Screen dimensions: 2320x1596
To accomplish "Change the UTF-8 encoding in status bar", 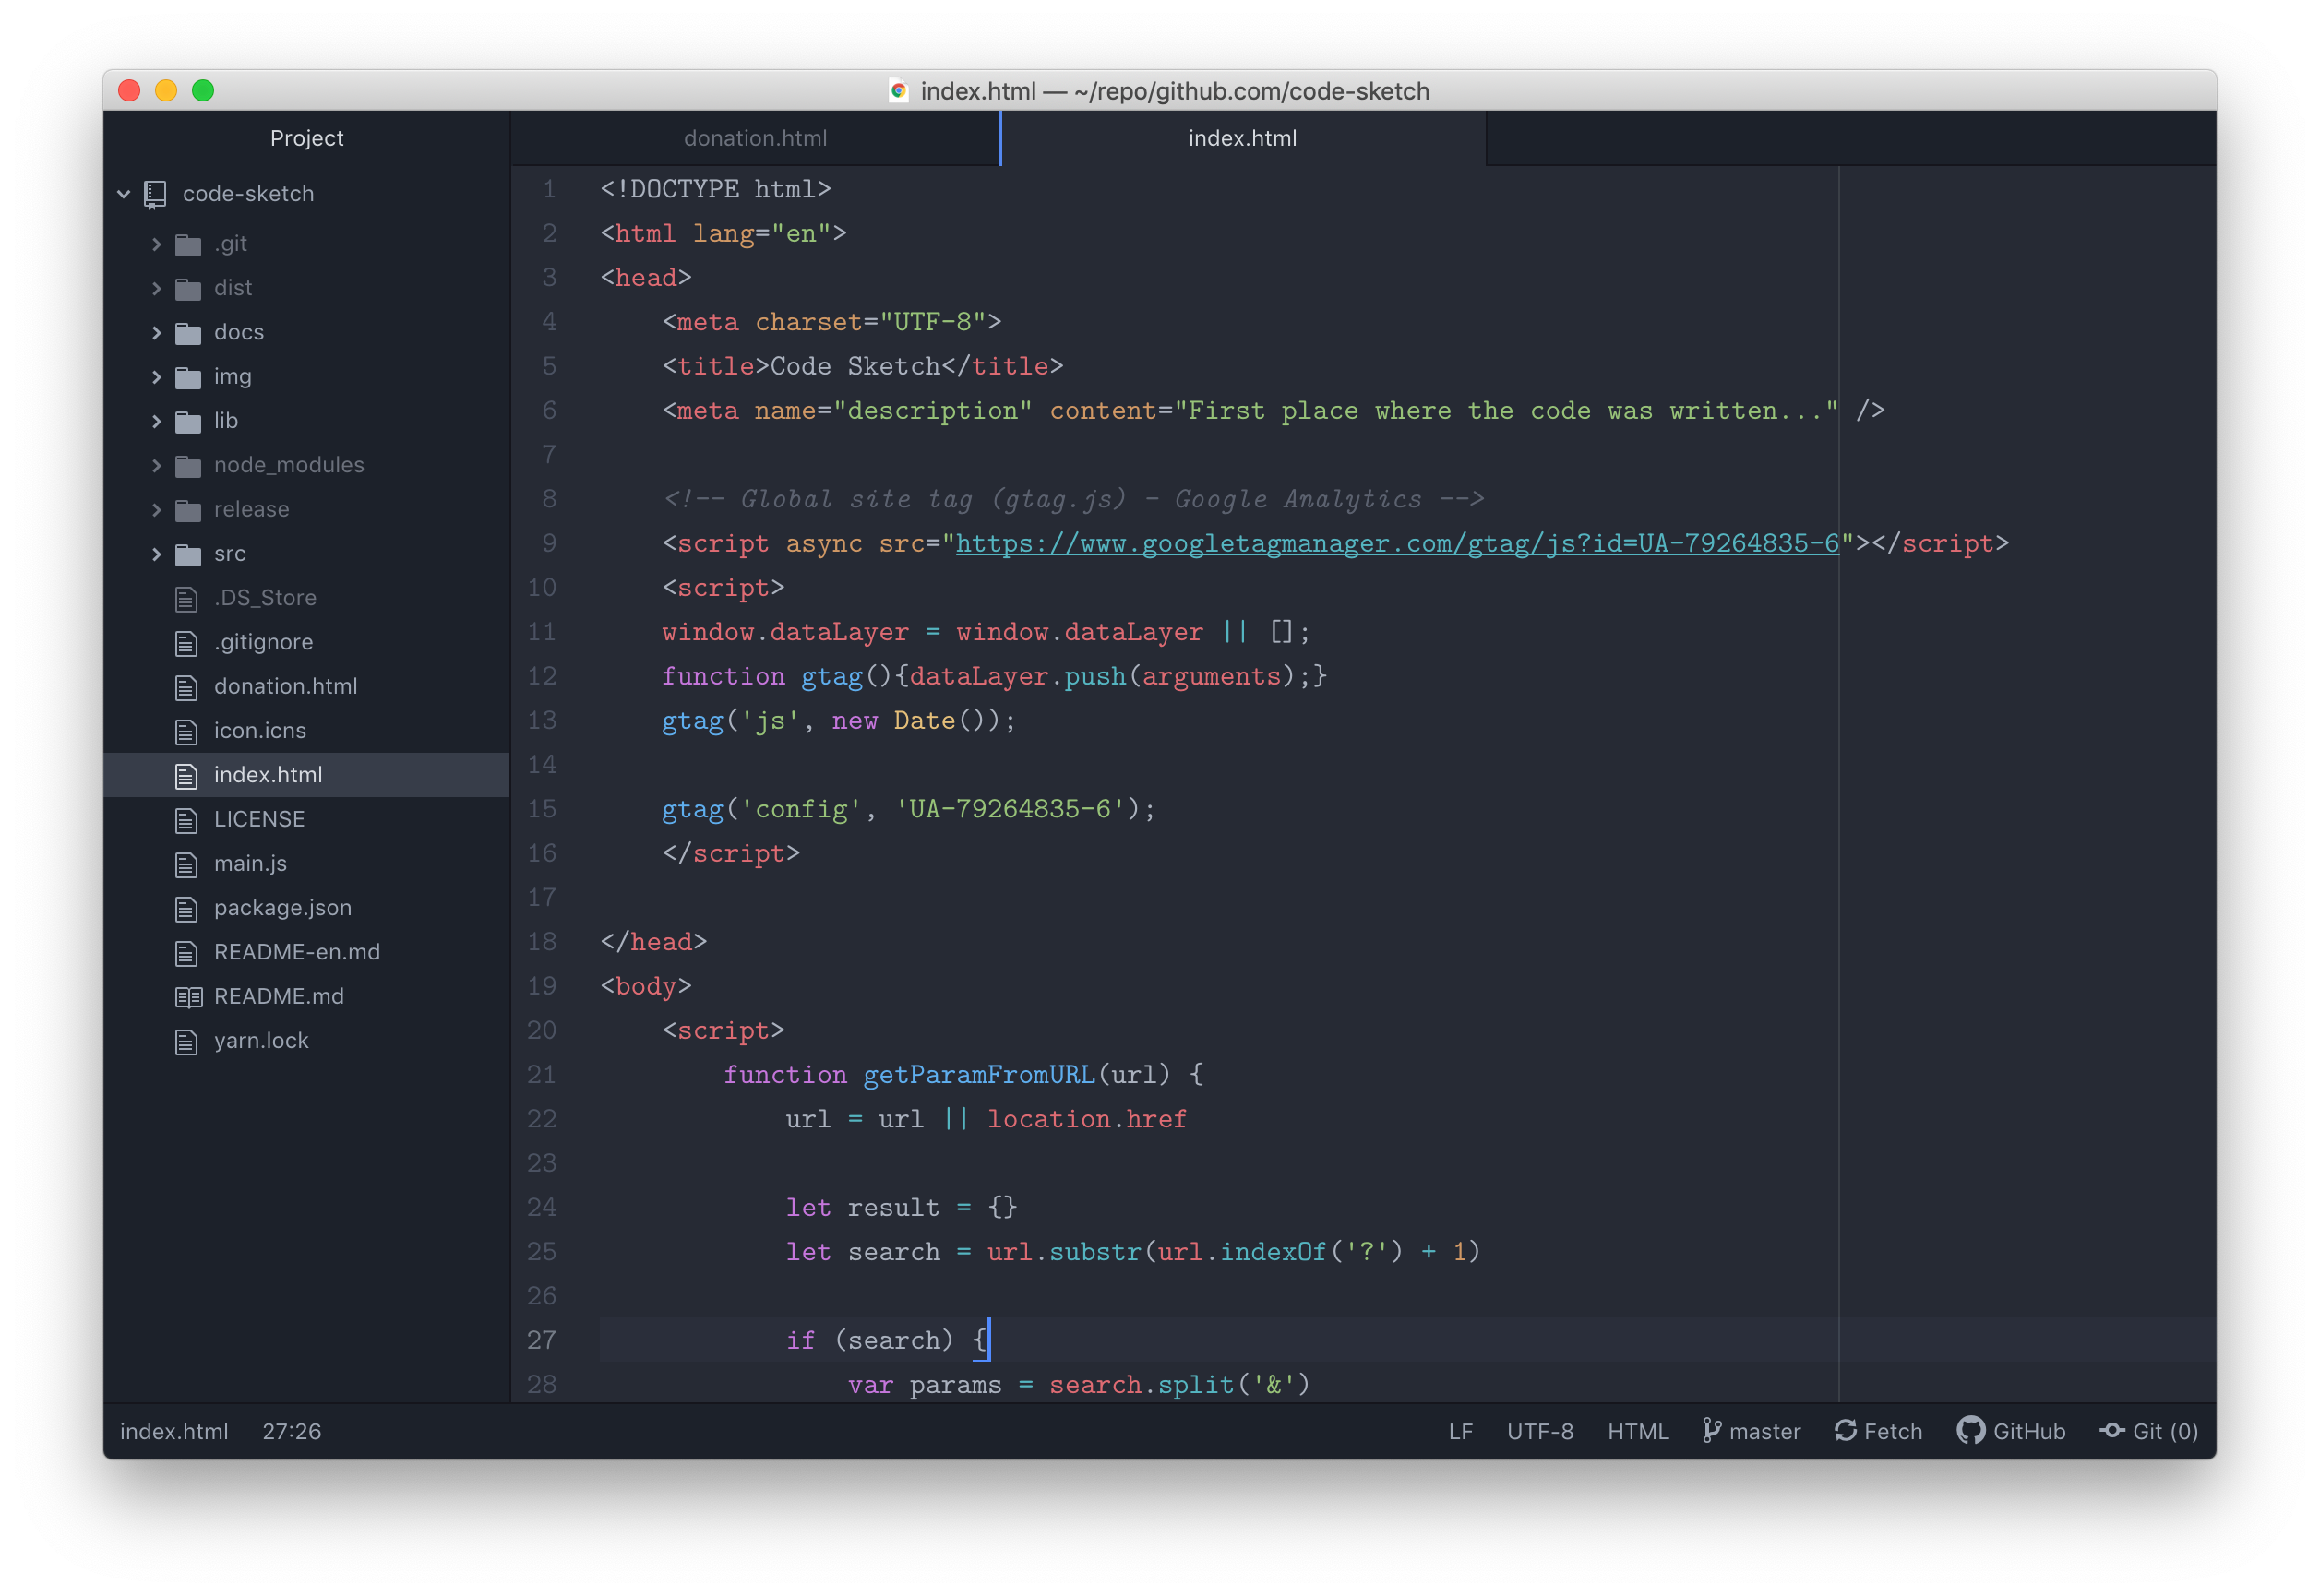I will click(x=1540, y=1432).
